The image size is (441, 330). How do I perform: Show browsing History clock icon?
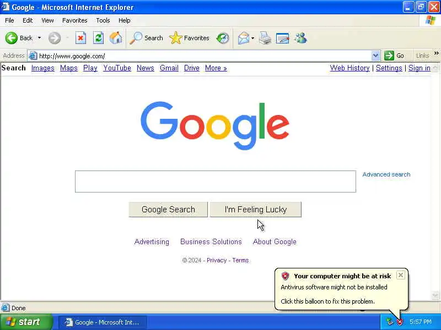coord(223,38)
